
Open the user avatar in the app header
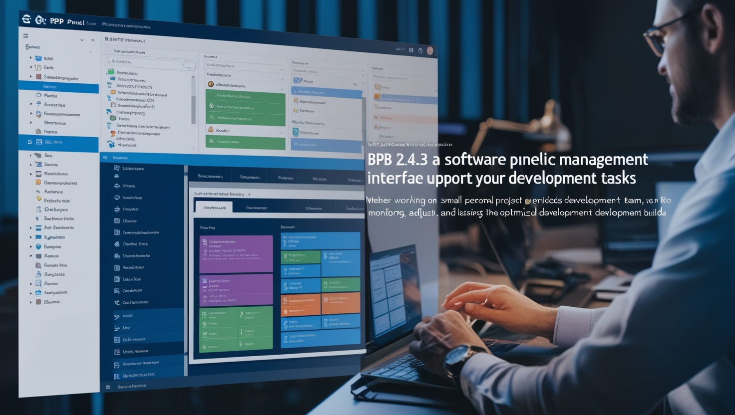(x=430, y=51)
